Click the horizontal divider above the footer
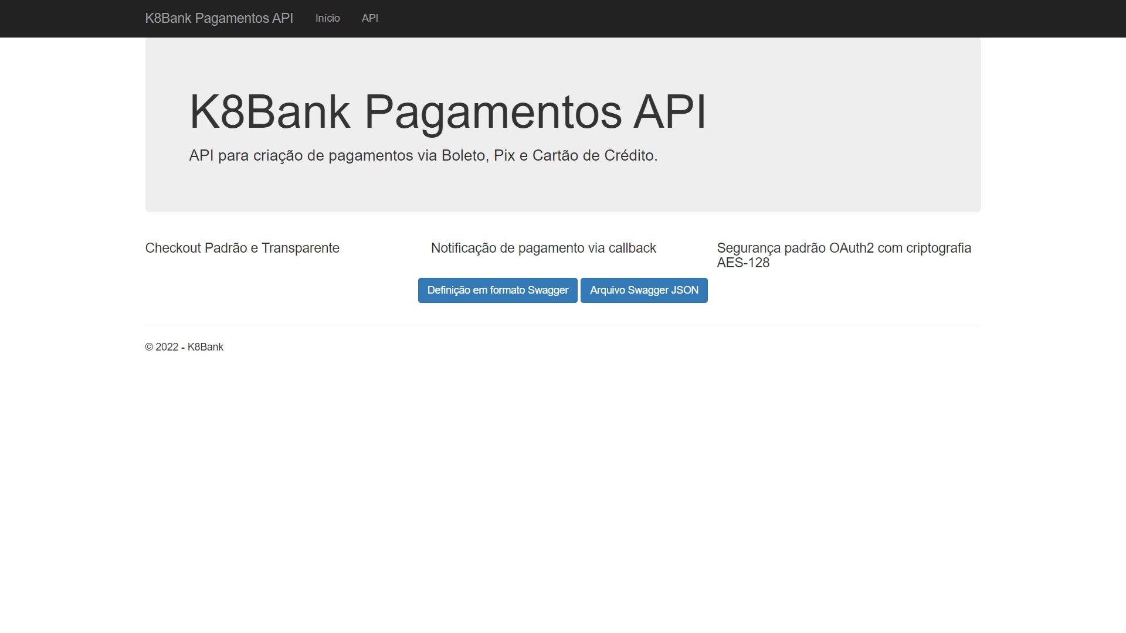1126x633 pixels. coord(563,325)
